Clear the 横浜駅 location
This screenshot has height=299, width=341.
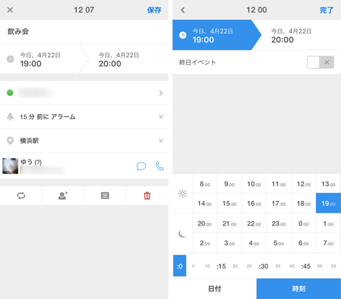(x=161, y=141)
